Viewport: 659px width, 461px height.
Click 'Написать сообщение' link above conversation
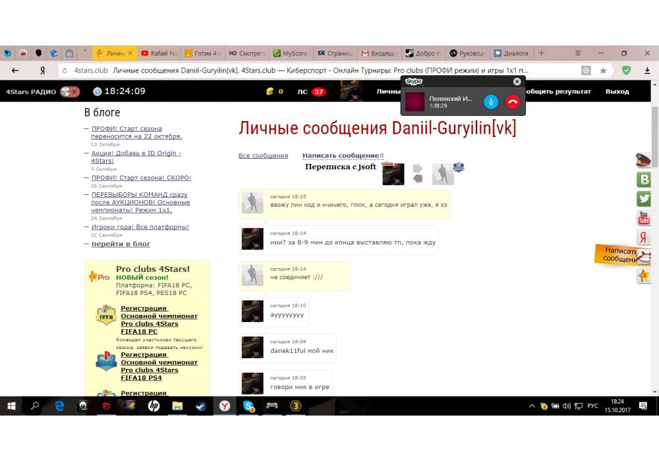tap(341, 156)
